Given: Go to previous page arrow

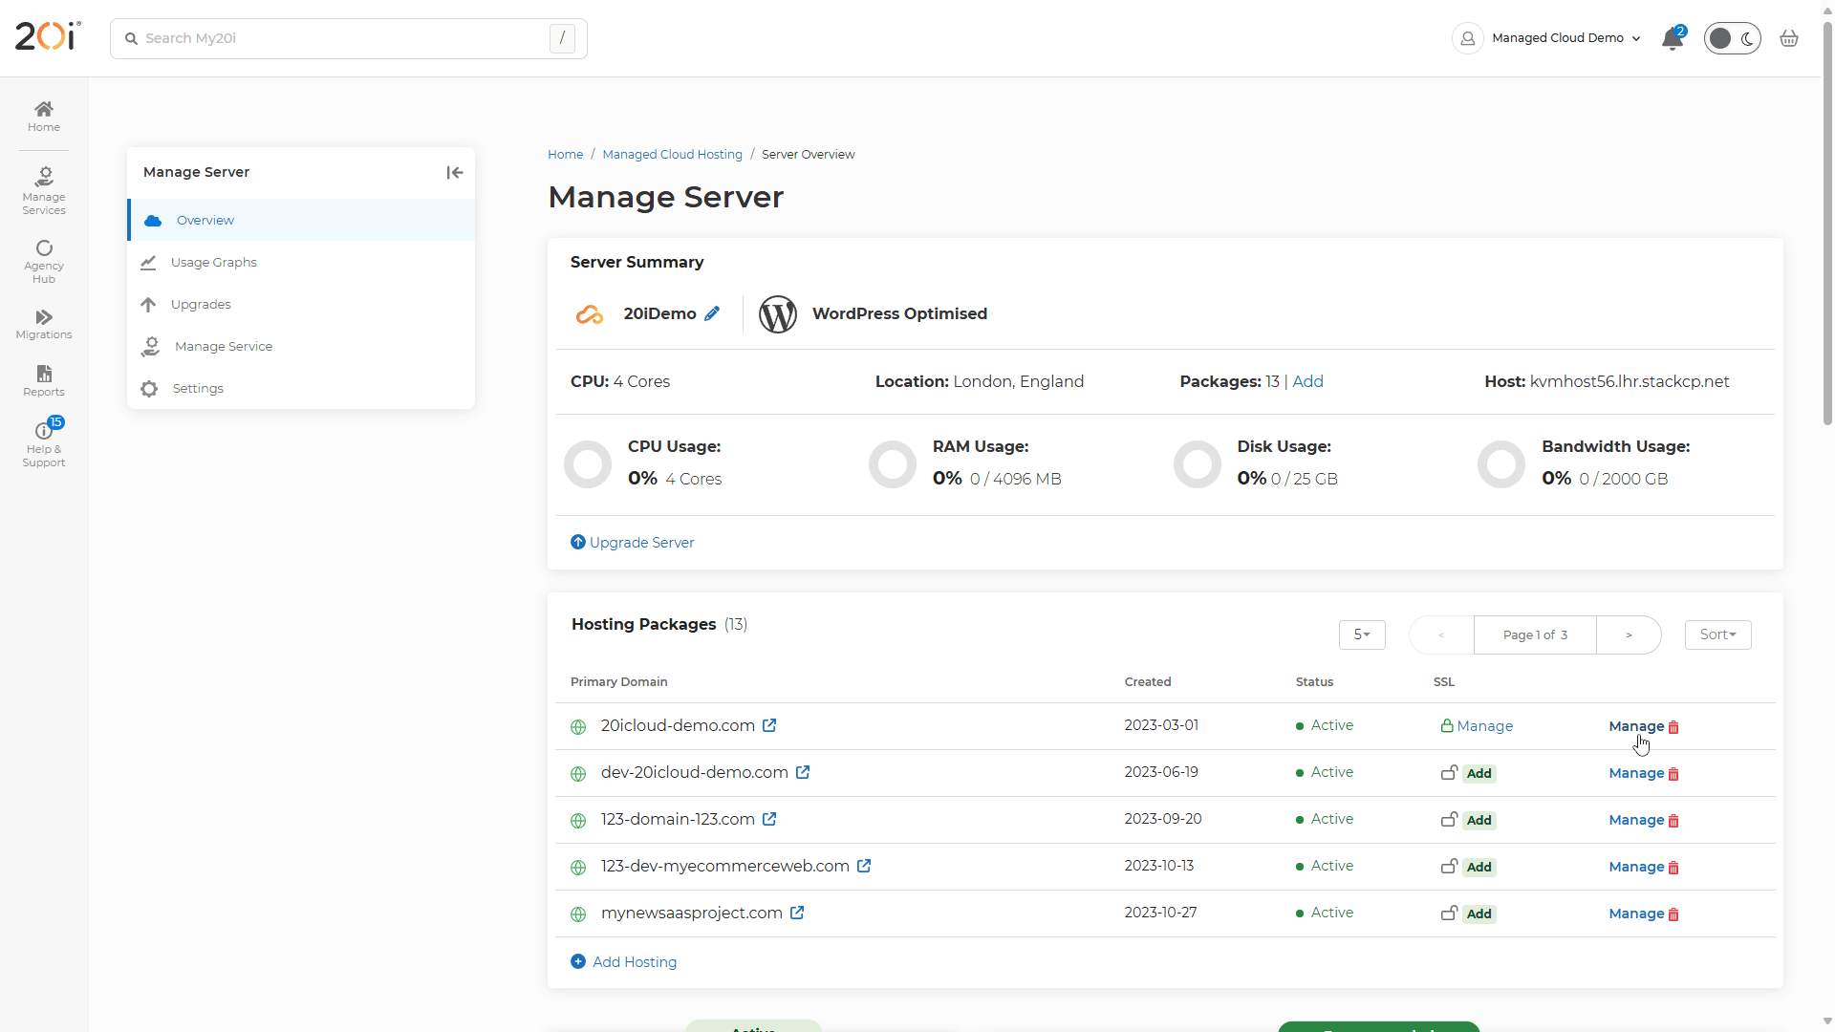Looking at the screenshot, I should (1441, 634).
